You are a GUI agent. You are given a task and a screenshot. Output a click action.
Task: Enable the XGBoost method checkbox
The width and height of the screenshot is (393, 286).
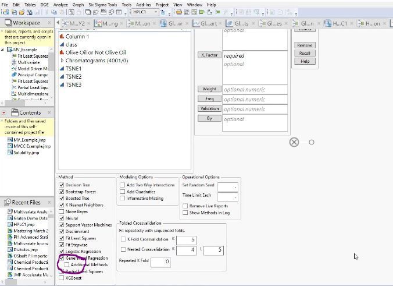click(x=62, y=278)
